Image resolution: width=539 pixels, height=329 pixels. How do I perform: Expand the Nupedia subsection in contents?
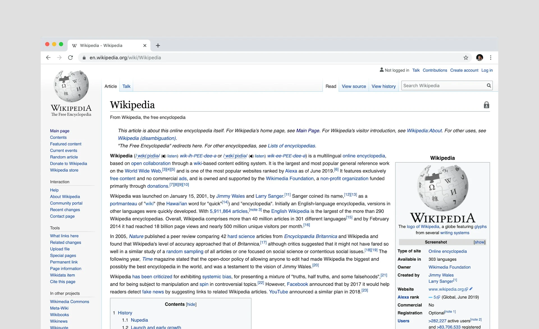click(139, 319)
